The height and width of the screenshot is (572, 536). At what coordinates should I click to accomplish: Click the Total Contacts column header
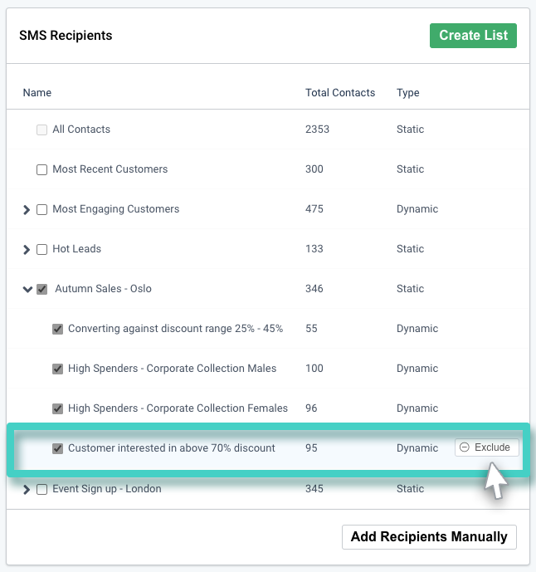pyautogui.click(x=340, y=93)
